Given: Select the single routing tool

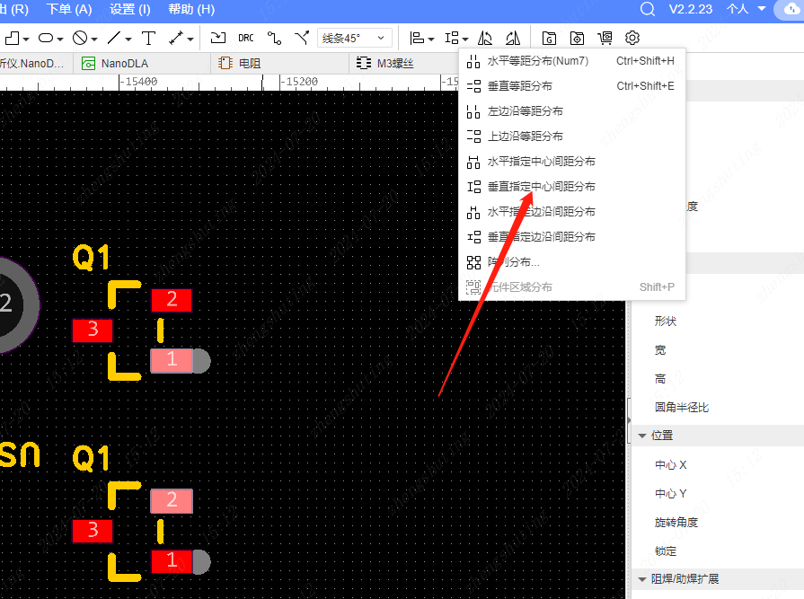Looking at the screenshot, I should (x=274, y=38).
